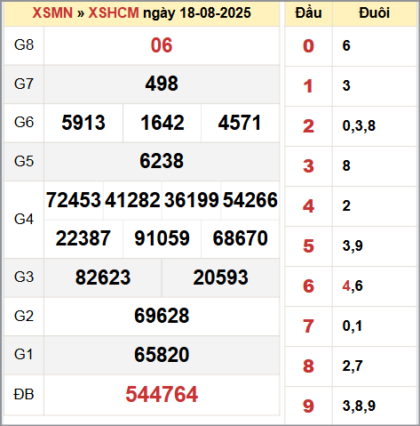Click the red Đầu digit 8

(308, 366)
